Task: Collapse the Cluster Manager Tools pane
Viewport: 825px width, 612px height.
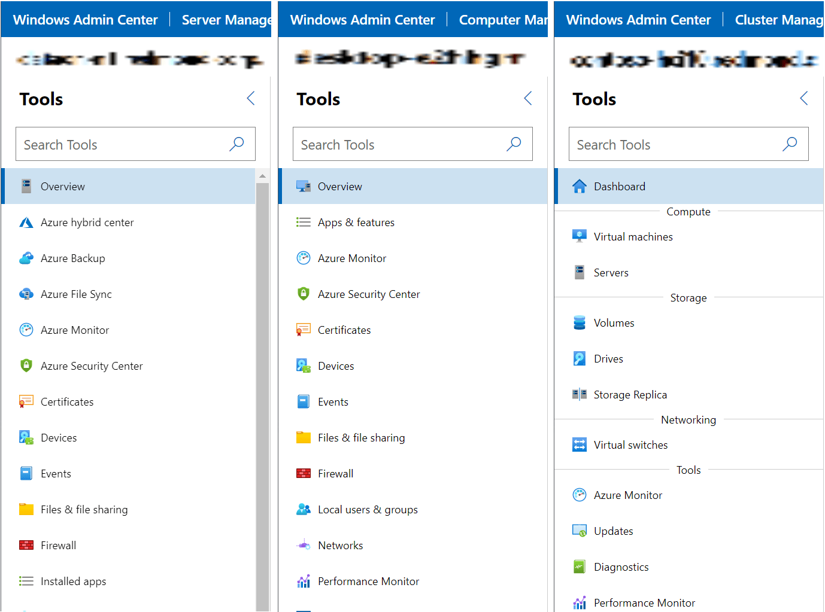Action: pyautogui.click(x=803, y=98)
